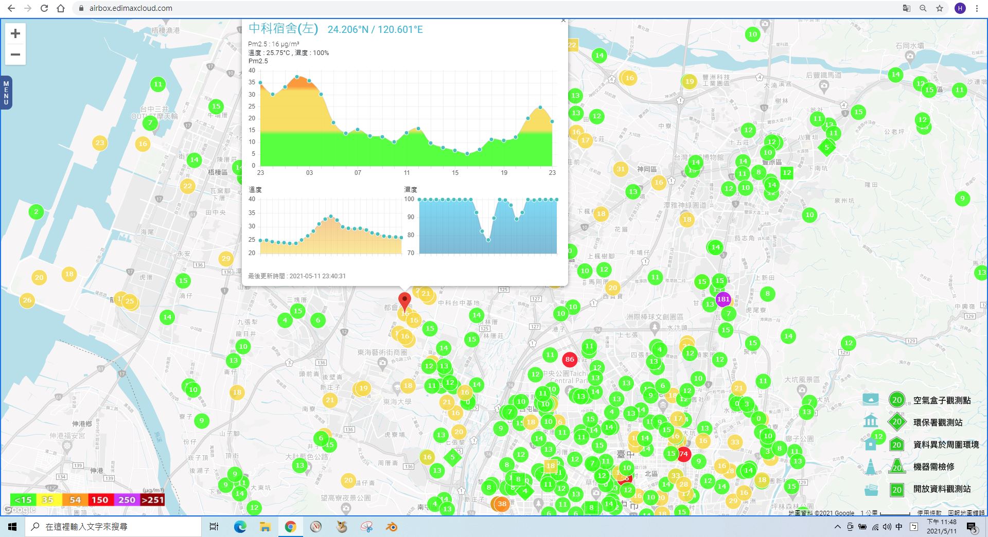Click the zoom magnifier icon in address bar
The image size is (988, 537).
pos(923,8)
